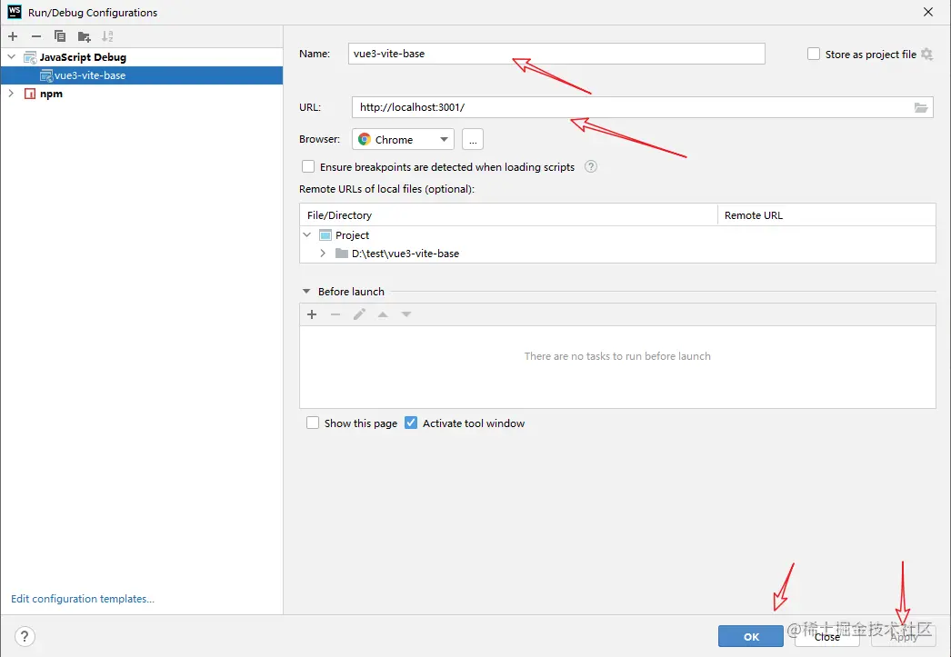Click into the Name input field
The height and width of the screenshot is (657, 951).
pyautogui.click(x=556, y=54)
